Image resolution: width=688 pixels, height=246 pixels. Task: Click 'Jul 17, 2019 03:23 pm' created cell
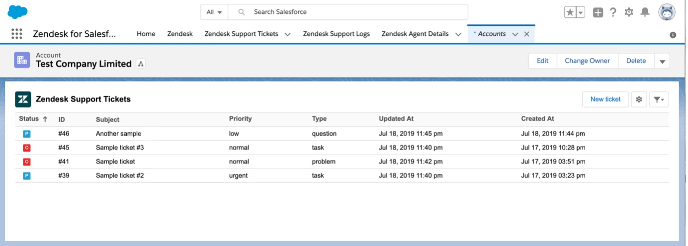pyautogui.click(x=553, y=175)
